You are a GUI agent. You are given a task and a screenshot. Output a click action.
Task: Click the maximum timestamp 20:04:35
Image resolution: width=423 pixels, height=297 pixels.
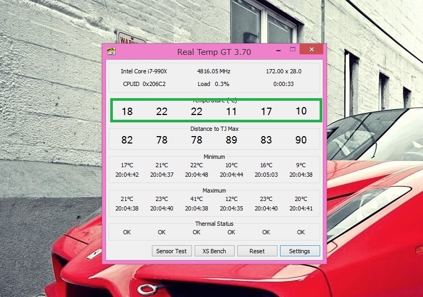[x=232, y=208]
